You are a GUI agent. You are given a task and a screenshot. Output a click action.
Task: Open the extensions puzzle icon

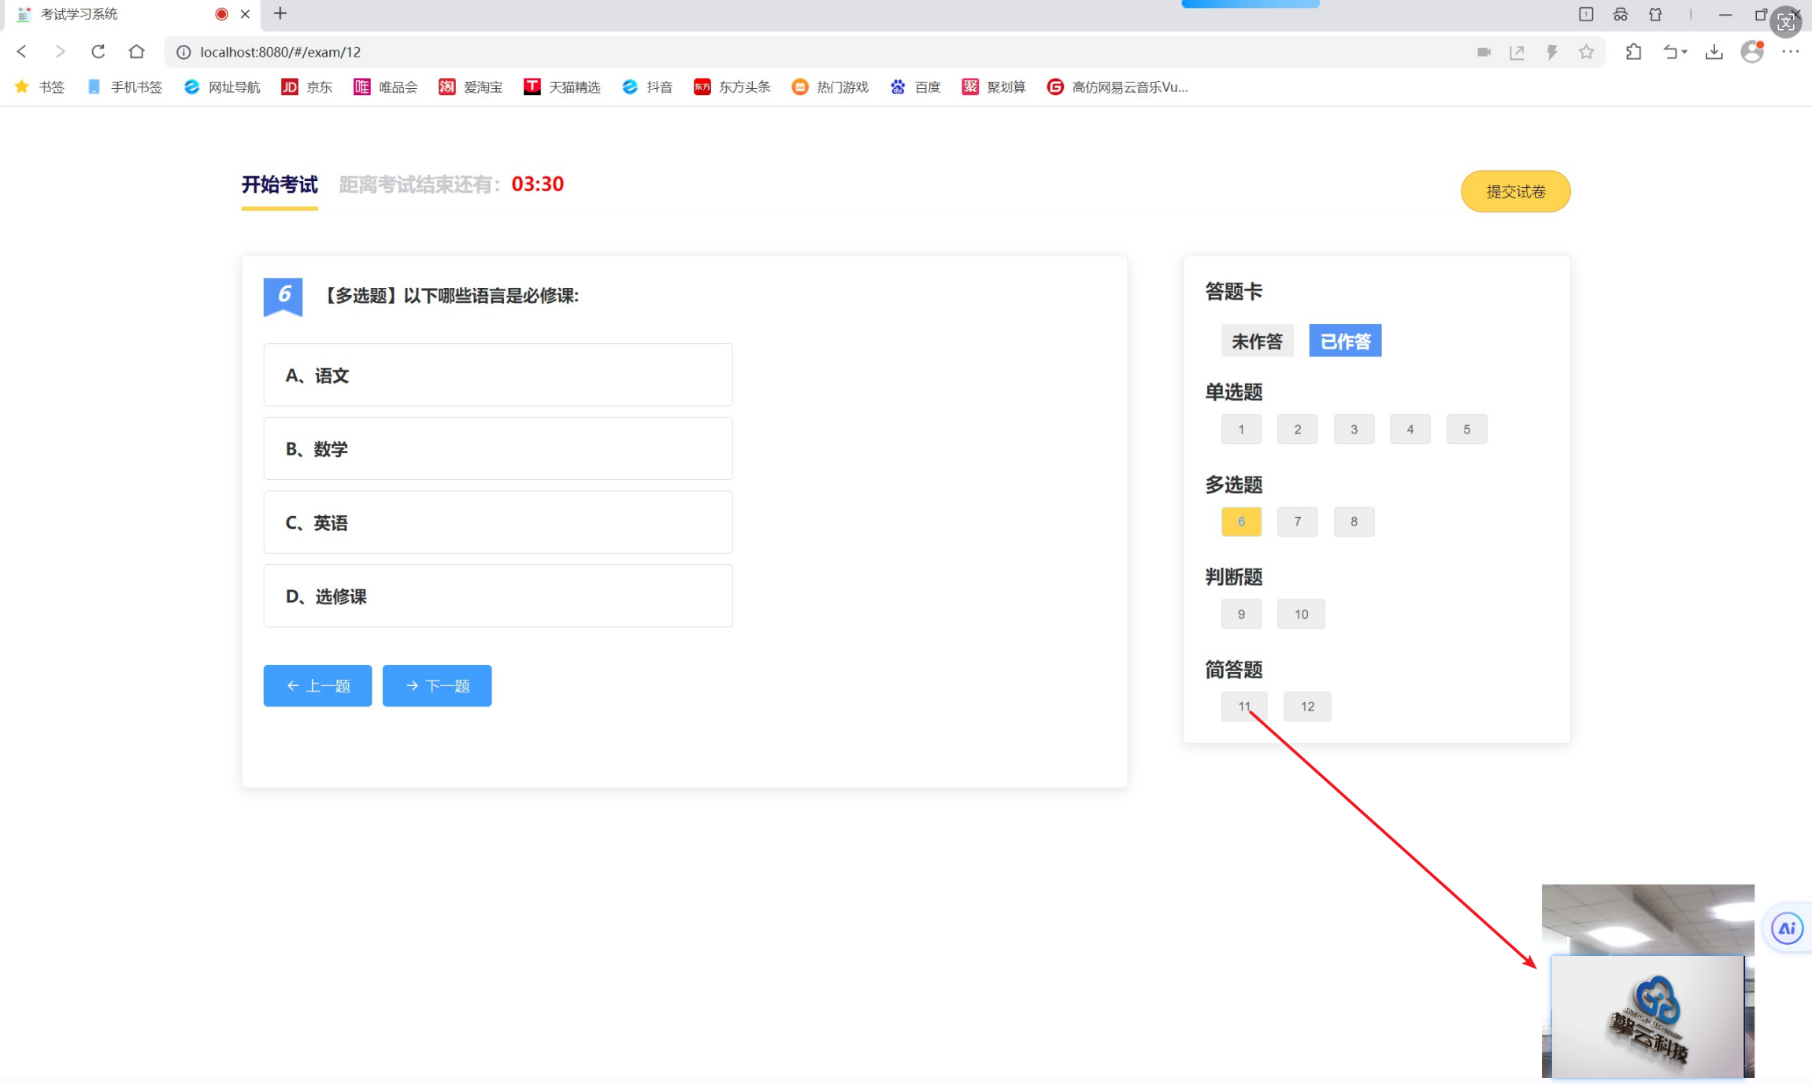click(1634, 52)
